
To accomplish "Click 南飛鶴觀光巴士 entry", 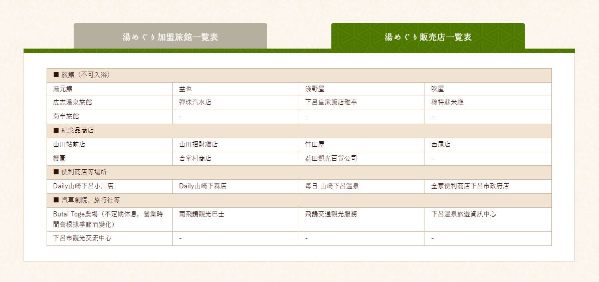I will (x=236, y=219).
